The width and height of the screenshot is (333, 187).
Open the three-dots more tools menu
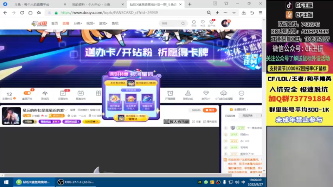[226, 13]
